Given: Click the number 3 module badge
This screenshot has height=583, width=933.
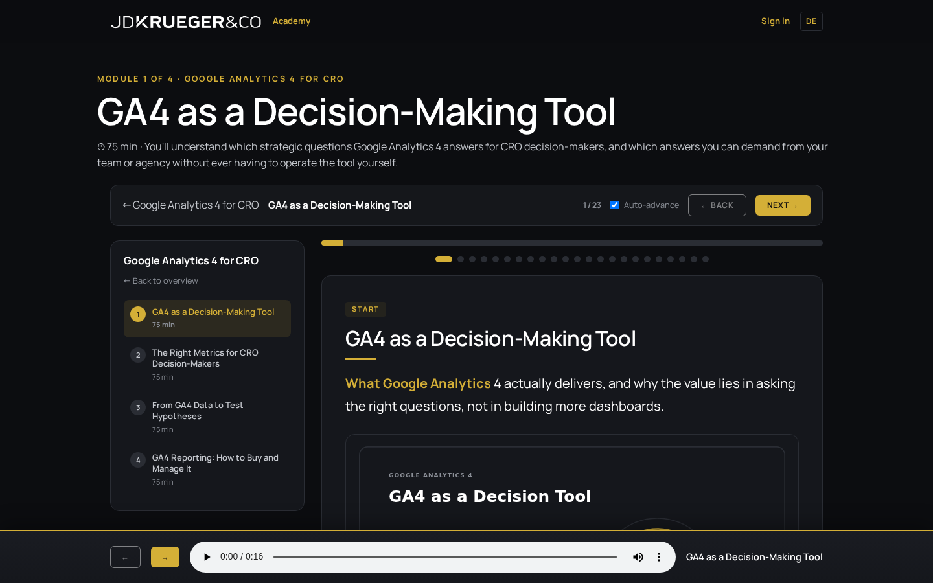Looking at the screenshot, I should pos(138,407).
